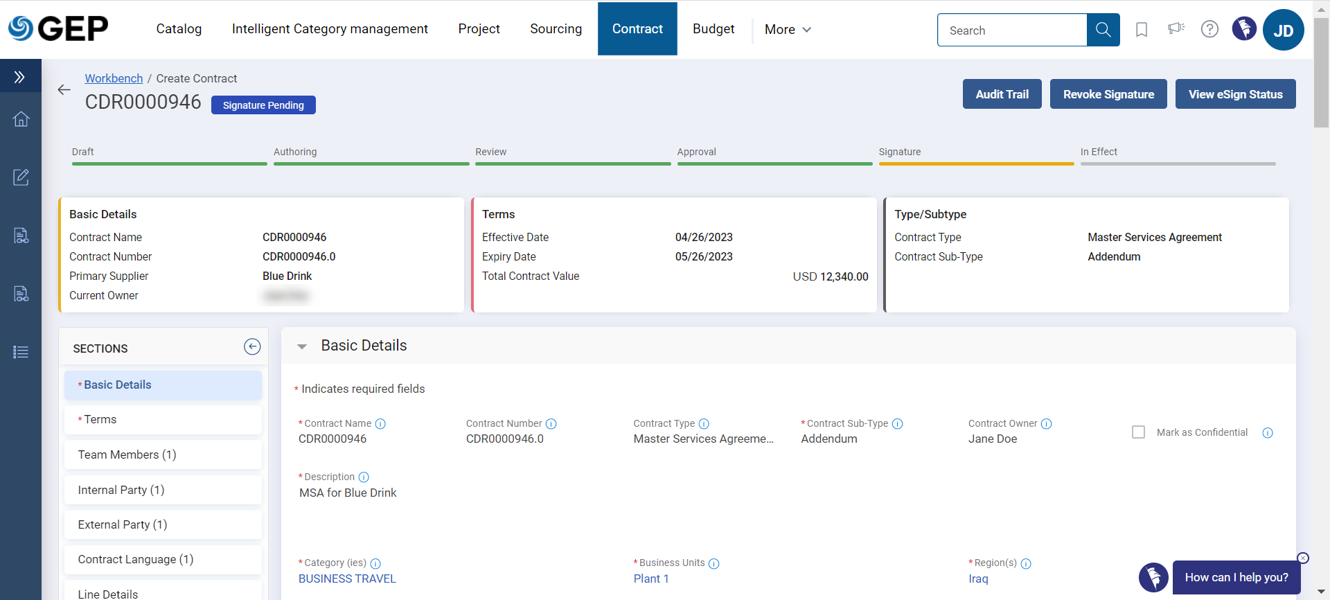Screen dimensions: 1330x600
Task: Click the home icon in left sidebar
Action: tap(21, 119)
